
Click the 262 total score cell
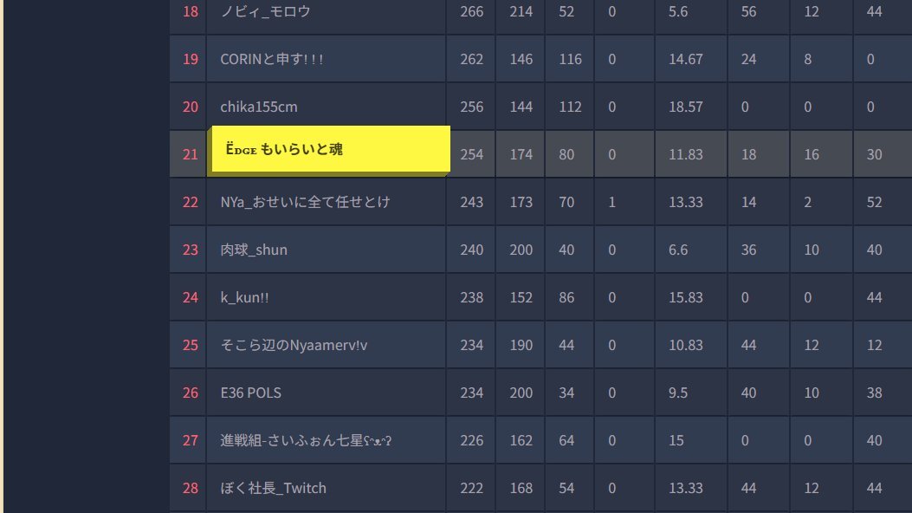pos(472,59)
